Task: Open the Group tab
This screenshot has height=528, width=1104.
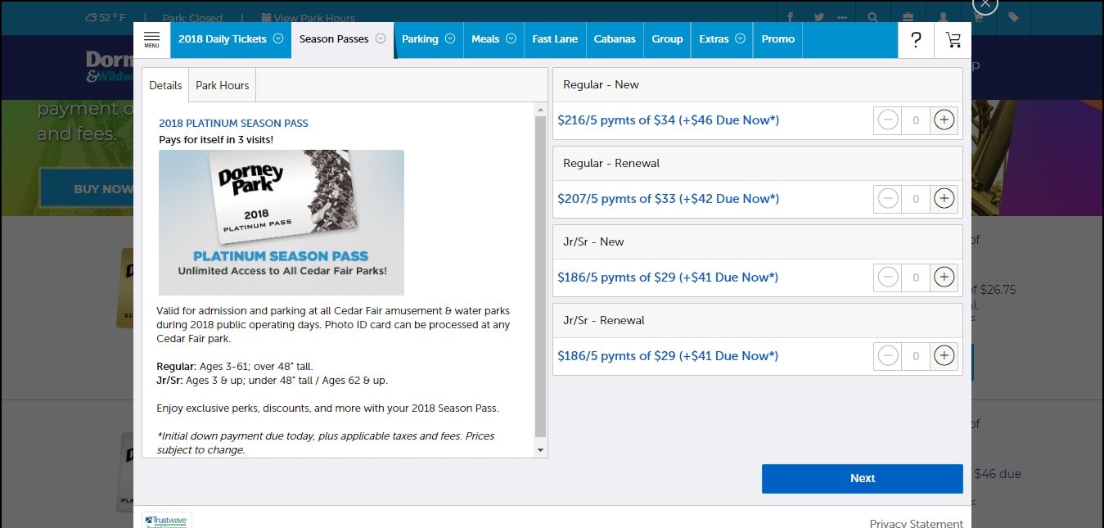Action: pyautogui.click(x=667, y=39)
